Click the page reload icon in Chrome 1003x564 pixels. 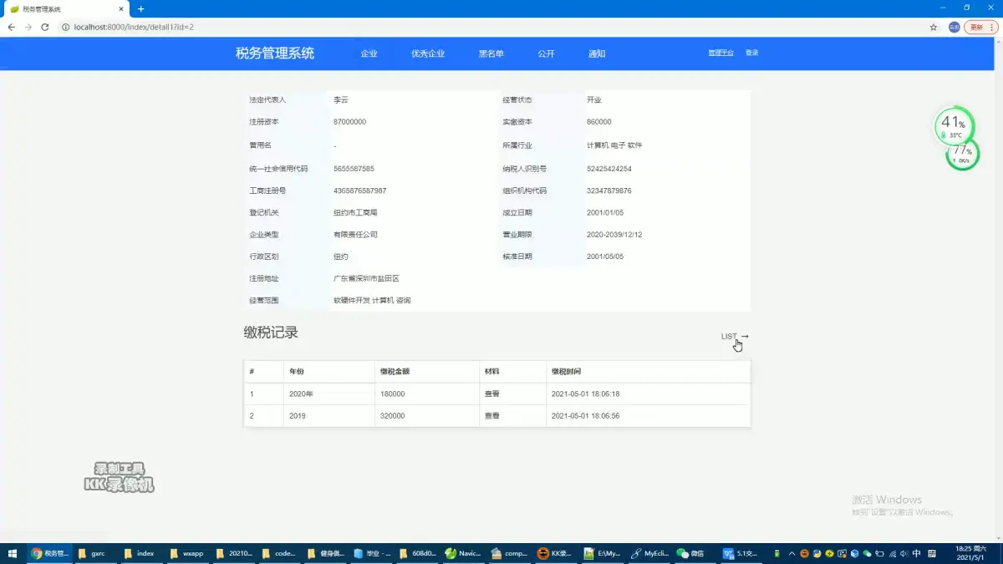45,27
